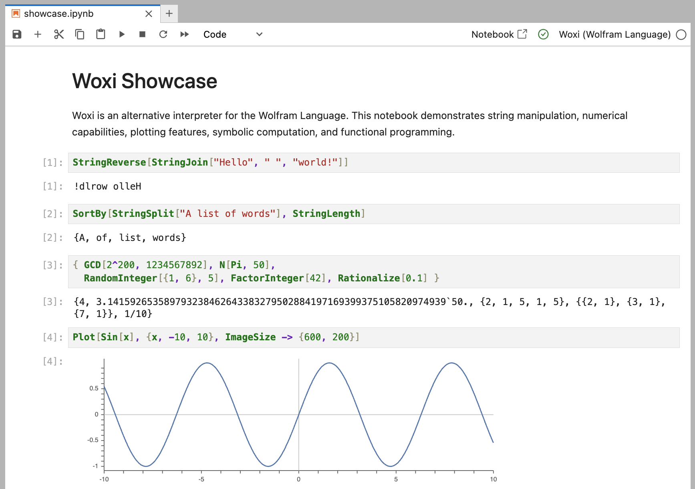Run the selected cell
This screenshot has width=695, height=489.
tap(122, 34)
